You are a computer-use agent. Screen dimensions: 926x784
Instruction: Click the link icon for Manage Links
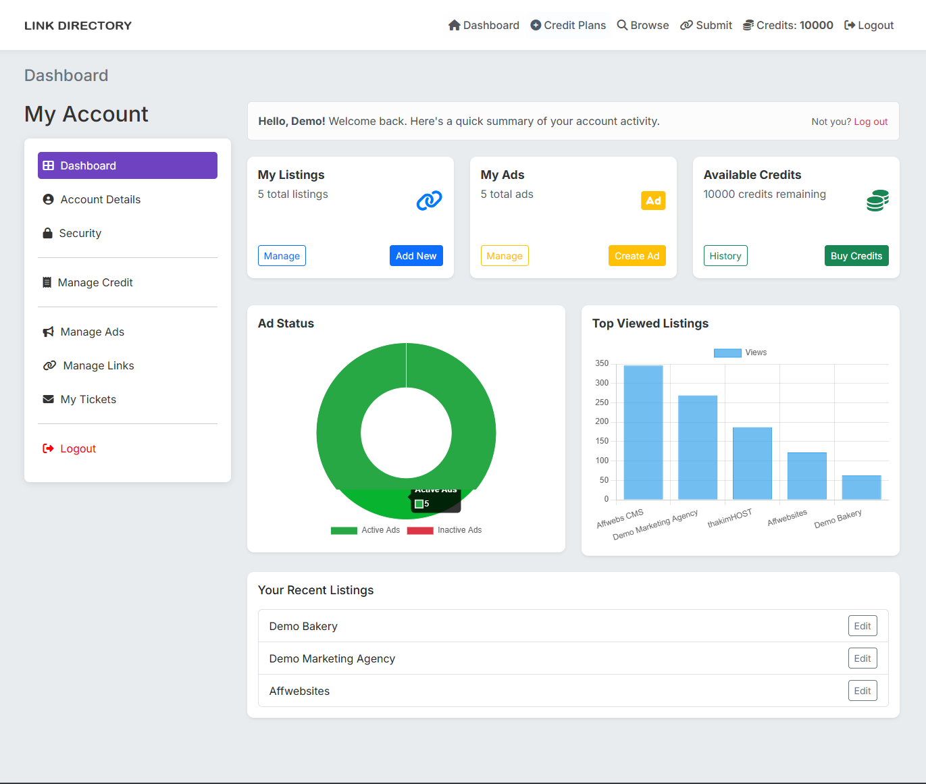tap(50, 365)
